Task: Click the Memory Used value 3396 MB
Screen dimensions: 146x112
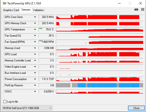Action: [47, 48]
